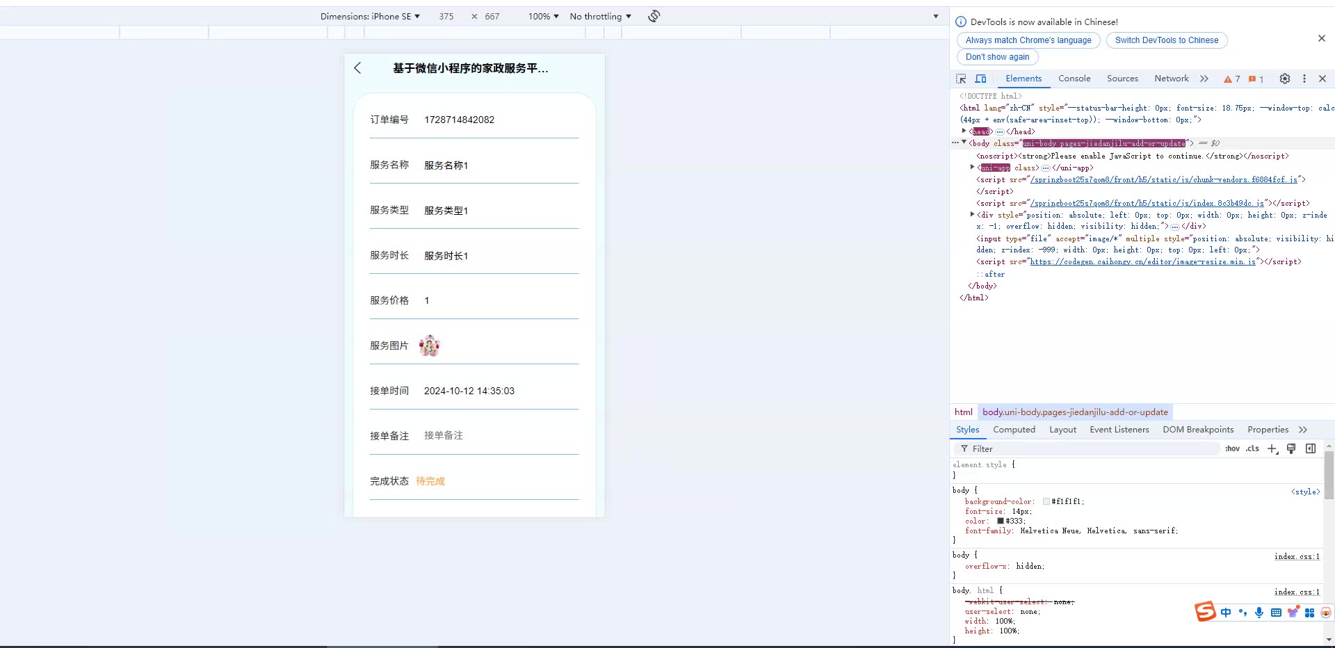
Task: Show more Styles sidebar tabs chevron
Action: (1303, 430)
